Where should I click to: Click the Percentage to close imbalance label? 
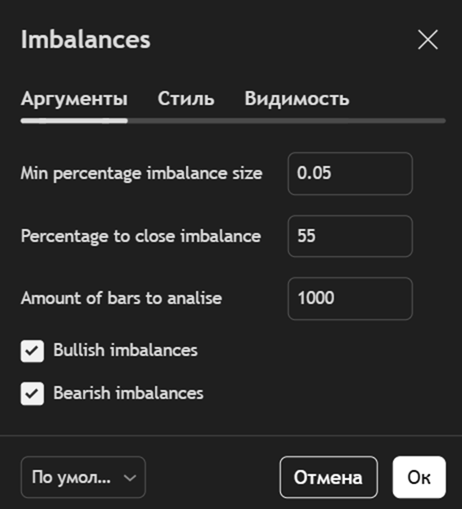[x=141, y=236]
